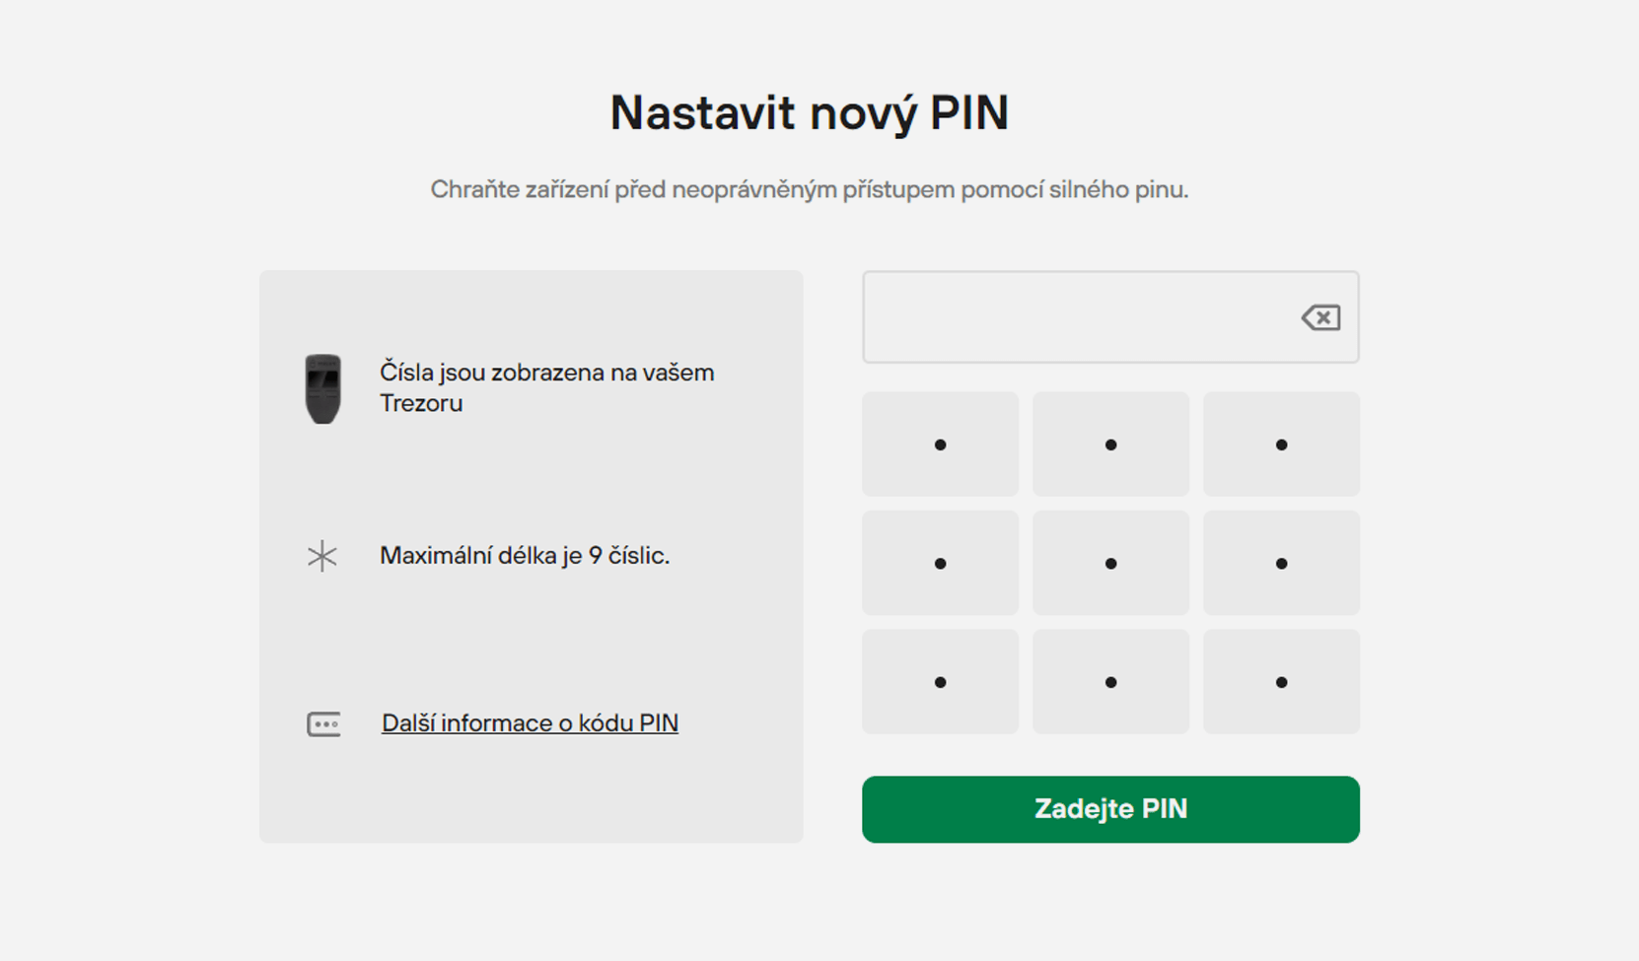The image size is (1639, 961).
Task: Click the Nastavit nový PIN heading
Action: click(810, 112)
